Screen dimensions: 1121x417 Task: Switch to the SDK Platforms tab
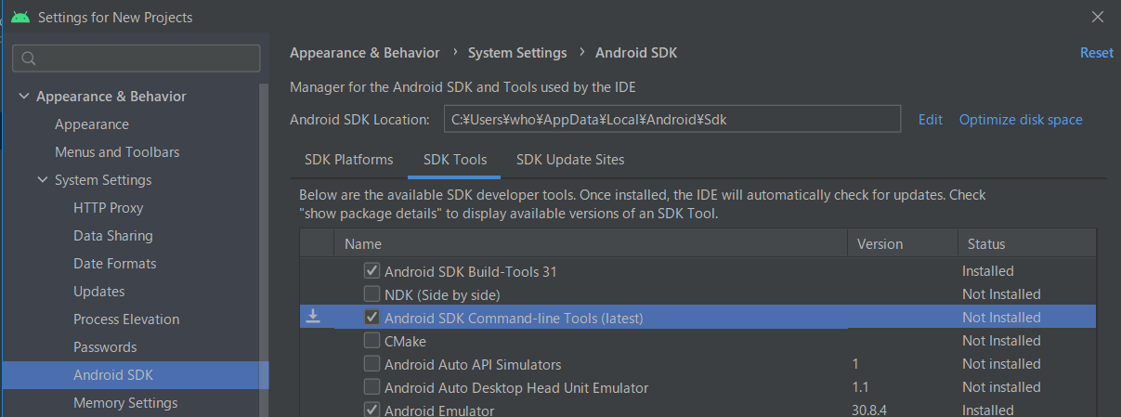pos(348,160)
